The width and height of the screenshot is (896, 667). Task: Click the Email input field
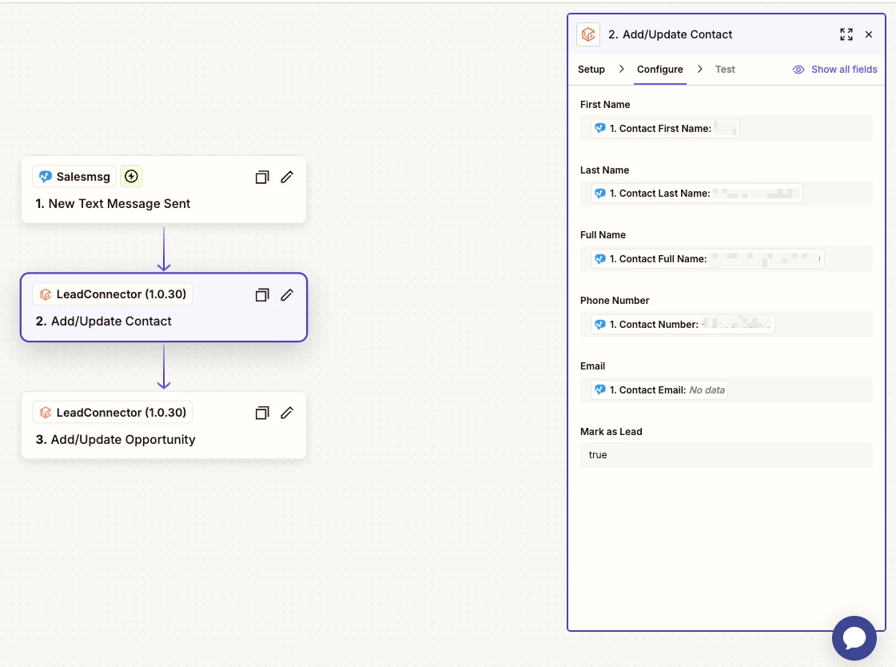pos(727,390)
